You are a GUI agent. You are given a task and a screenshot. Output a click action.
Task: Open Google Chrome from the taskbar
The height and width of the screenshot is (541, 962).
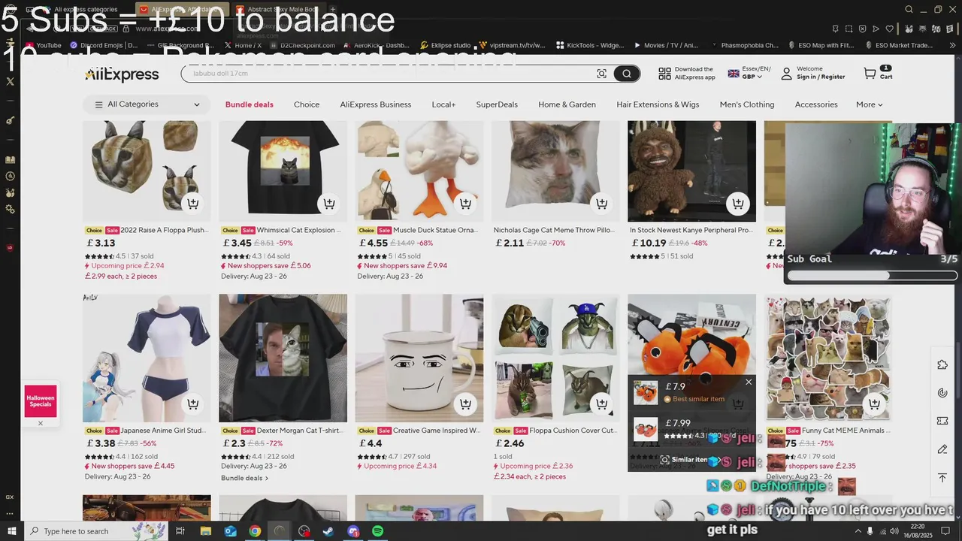[255, 531]
